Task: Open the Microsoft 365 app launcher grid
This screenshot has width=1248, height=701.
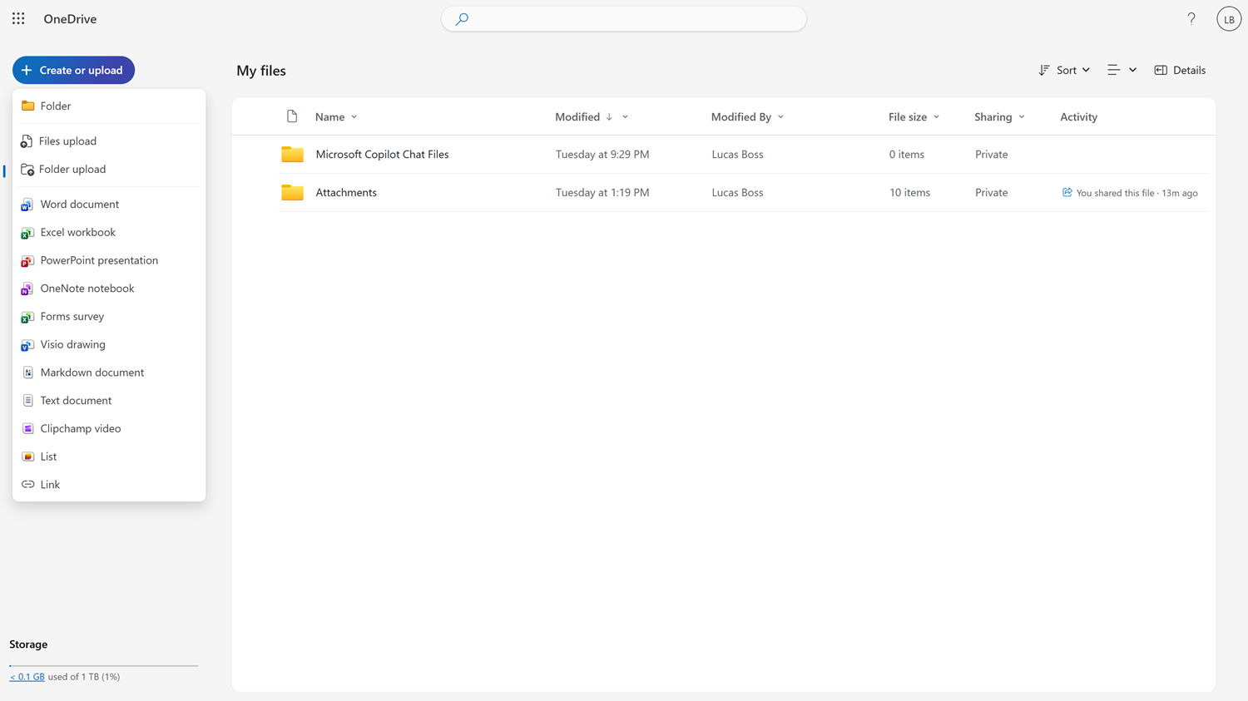Action: click(x=18, y=18)
